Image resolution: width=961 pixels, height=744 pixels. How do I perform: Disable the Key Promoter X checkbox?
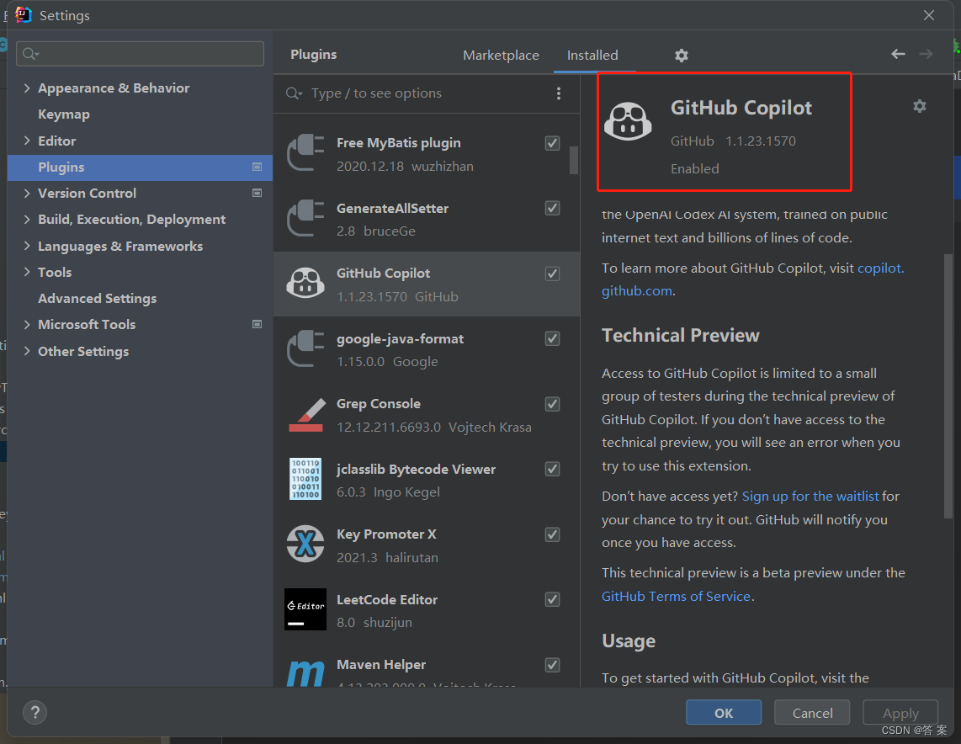coord(552,534)
